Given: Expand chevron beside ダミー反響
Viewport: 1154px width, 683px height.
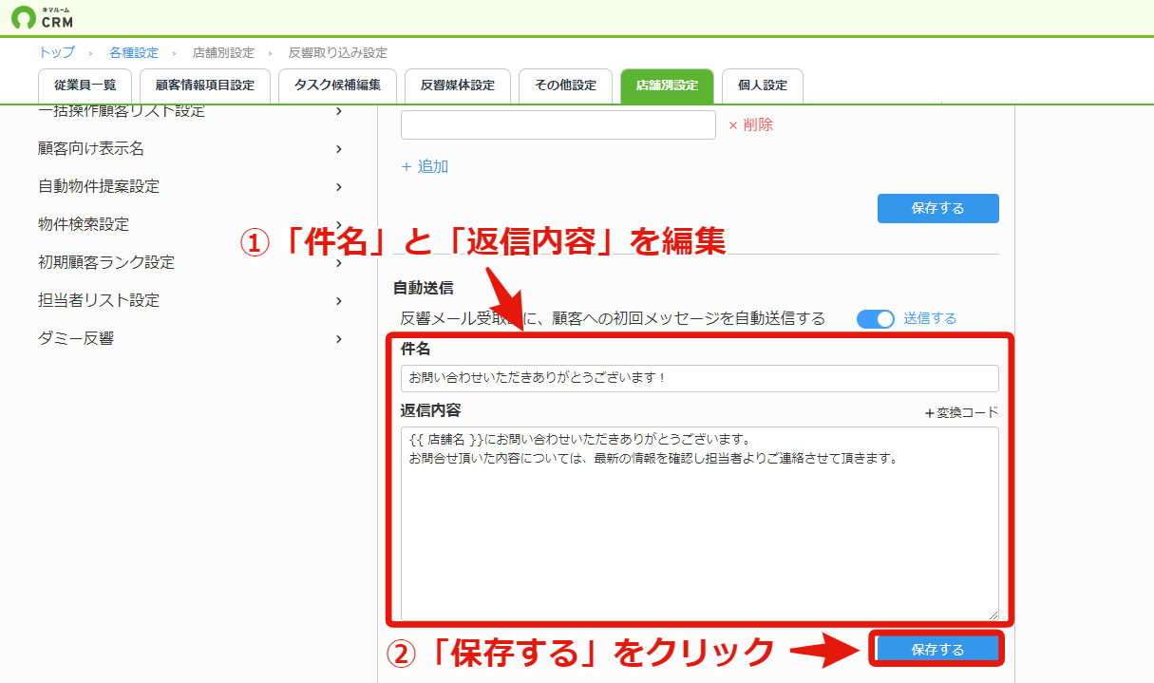Looking at the screenshot, I should [339, 338].
